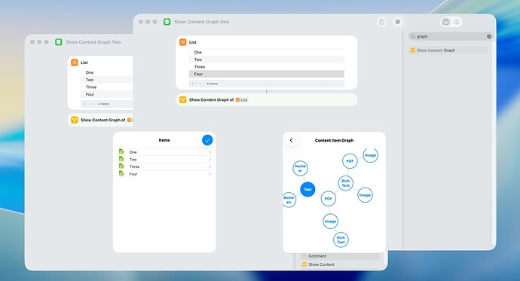Select highlighted row Four in Graph One list

pyautogui.click(x=267, y=75)
